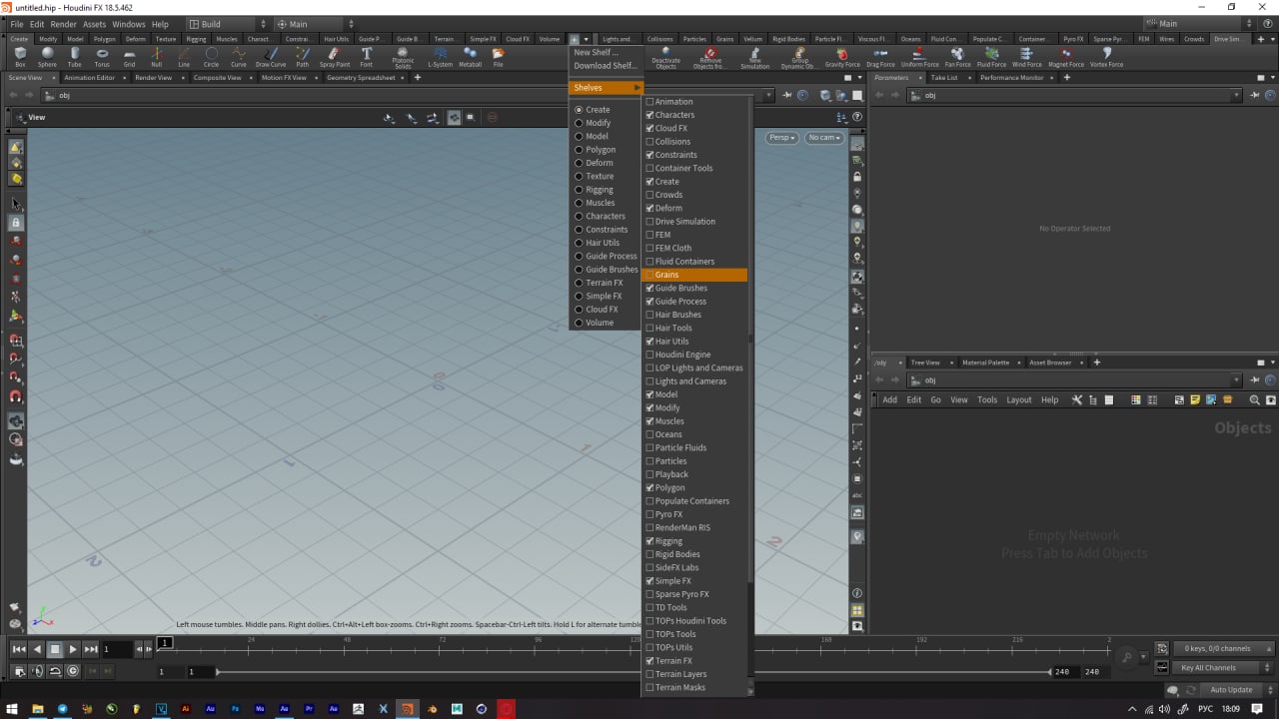Enable the Grains shelf checkbox
The image size is (1279, 719).
tap(650, 275)
